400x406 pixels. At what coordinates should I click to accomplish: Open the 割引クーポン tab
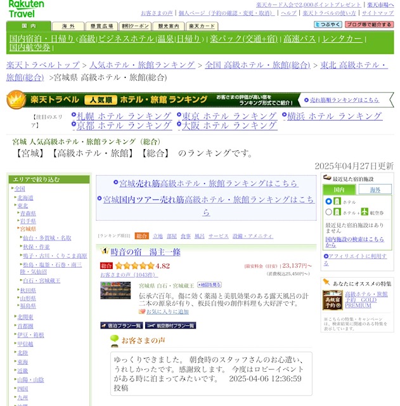(x=135, y=26)
